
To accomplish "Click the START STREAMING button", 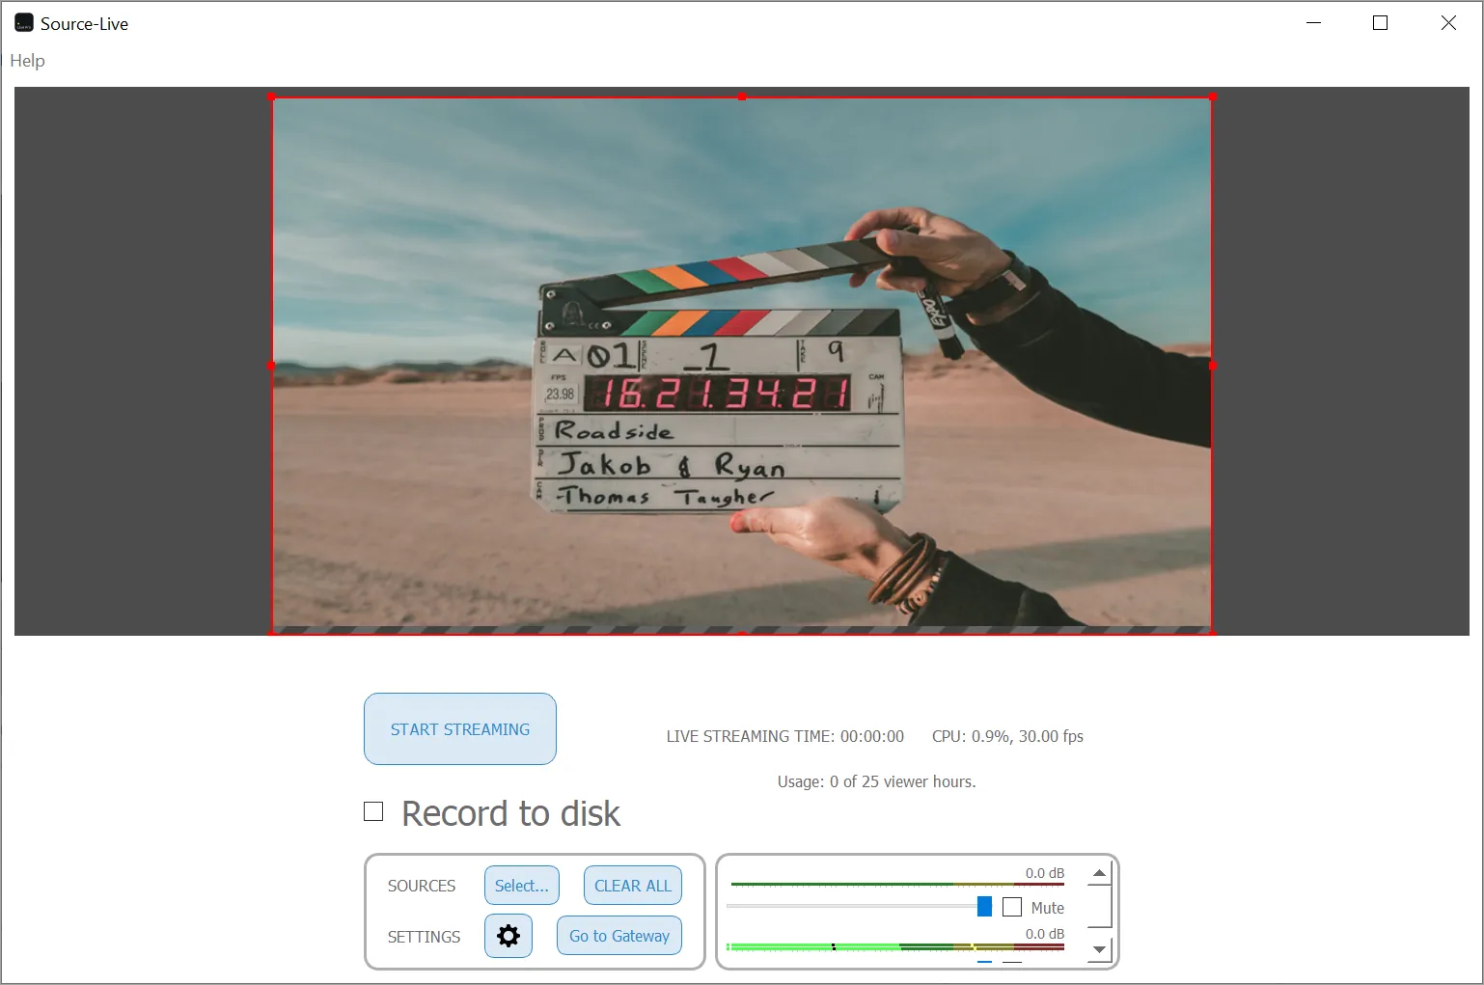I will point(460,729).
